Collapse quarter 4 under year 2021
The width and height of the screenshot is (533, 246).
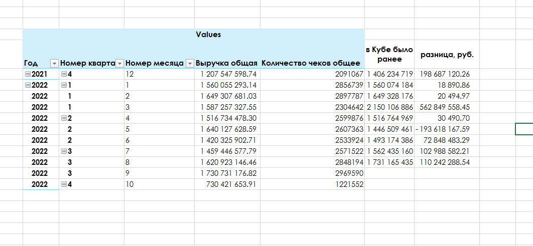[x=64, y=74]
